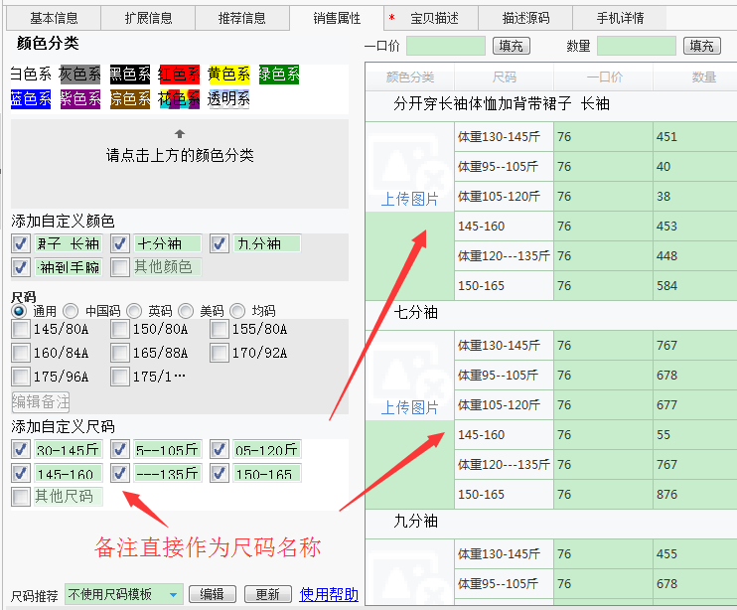Switch to the 基本信息 tab
This screenshot has height=610, width=737.
54,18
